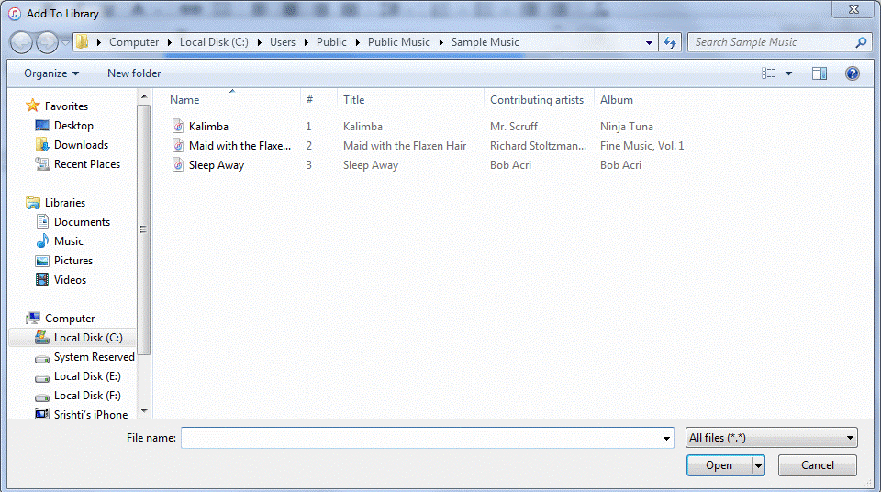Click the Libraries icon
Image resolution: width=881 pixels, height=492 pixels.
point(33,203)
